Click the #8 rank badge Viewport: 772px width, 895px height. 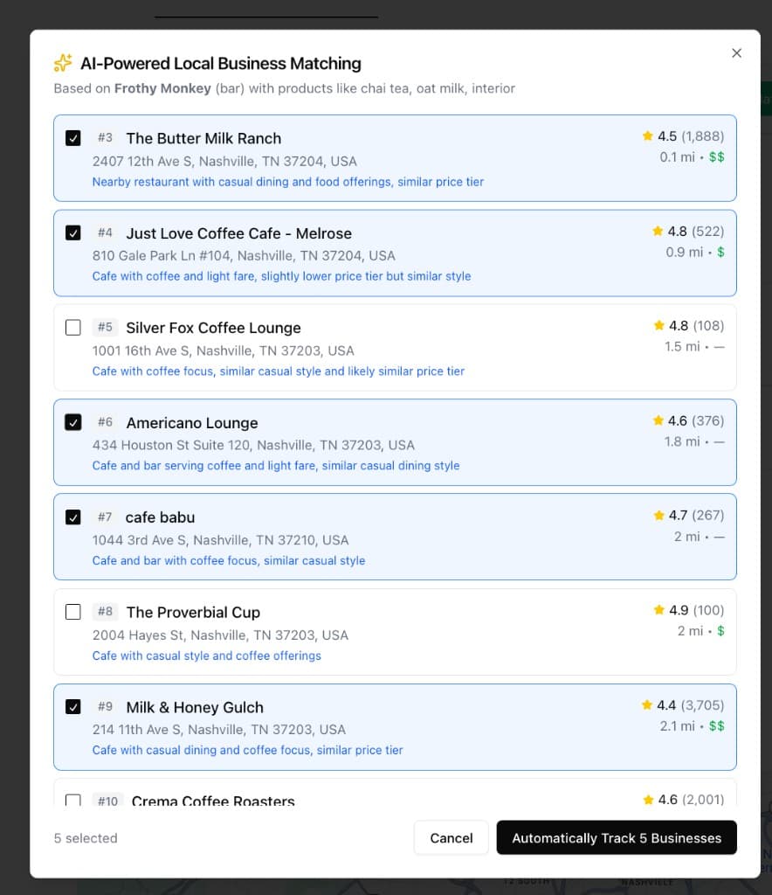click(105, 611)
